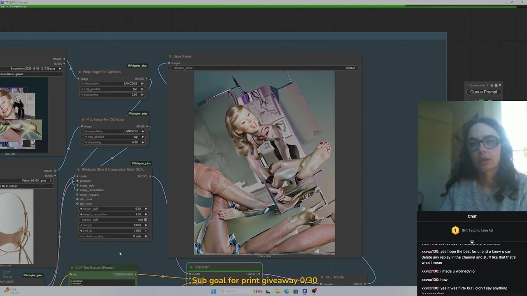Viewport: 527px width, 296px height.
Task: Decrease sharpening in the lower Prep Image node
Action: click(86, 142)
